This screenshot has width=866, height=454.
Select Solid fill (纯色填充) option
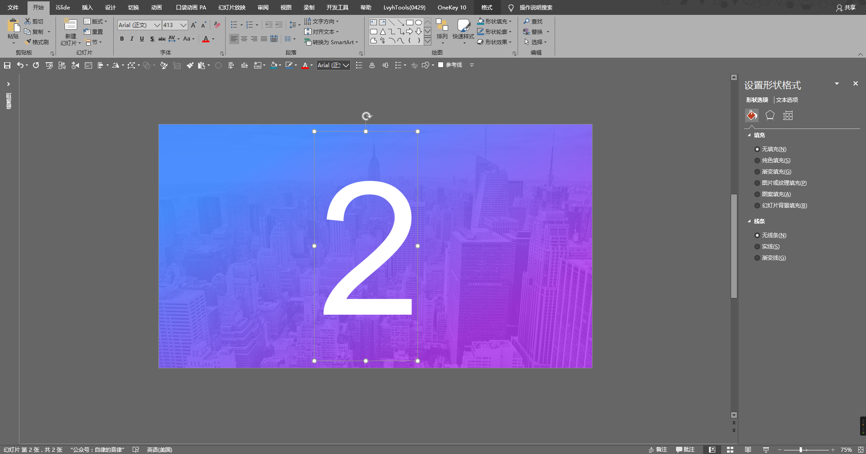pos(773,161)
